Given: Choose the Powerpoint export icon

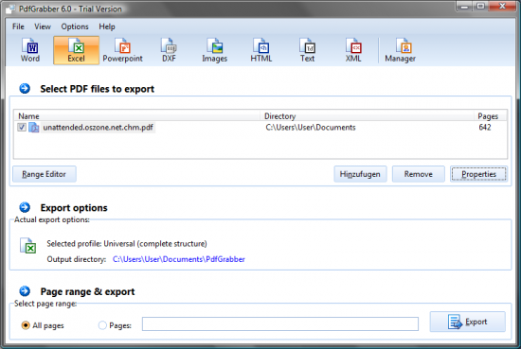Looking at the screenshot, I should click(122, 50).
